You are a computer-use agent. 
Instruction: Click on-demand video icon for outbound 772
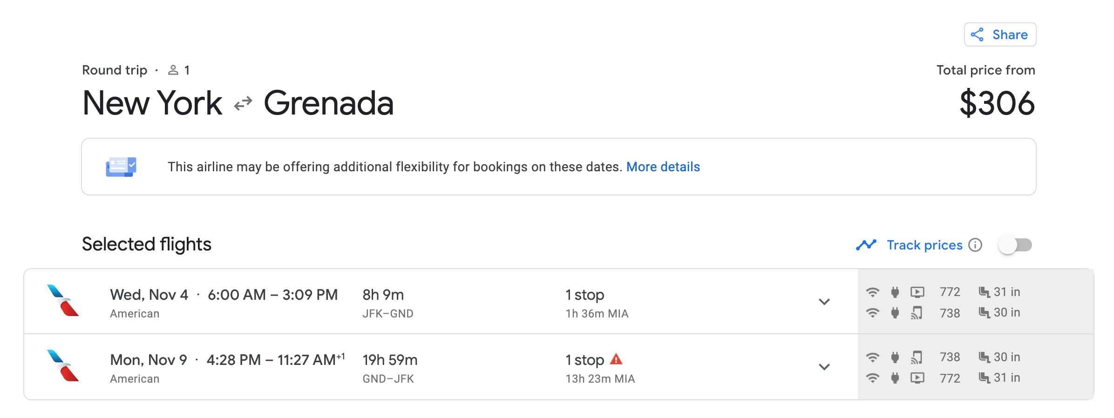917,292
